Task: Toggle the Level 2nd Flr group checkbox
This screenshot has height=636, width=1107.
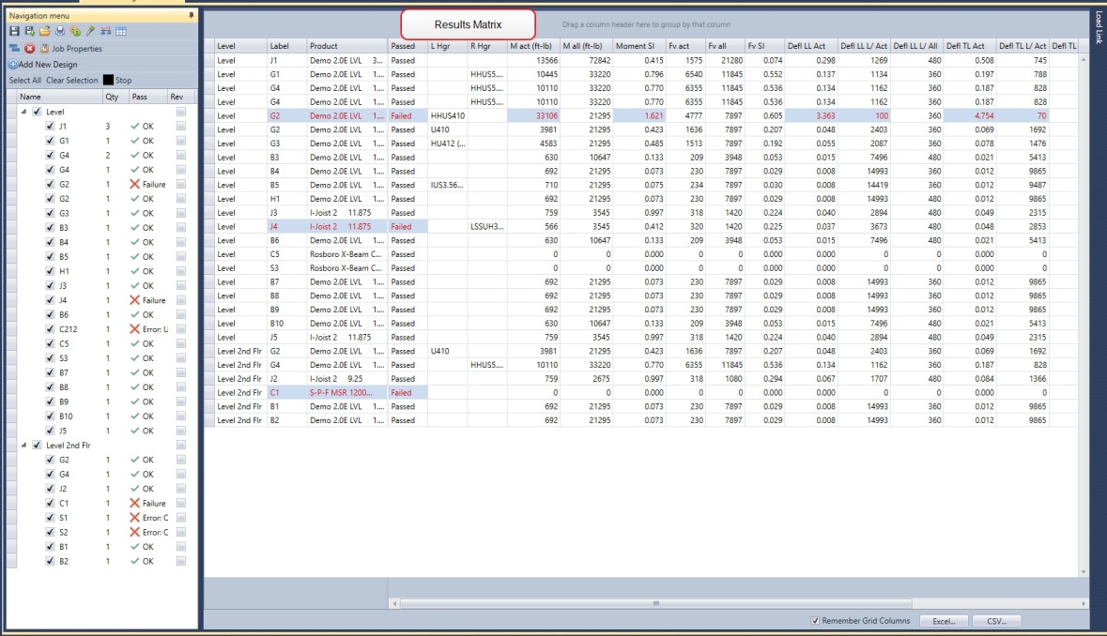Action: tap(37, 445)
